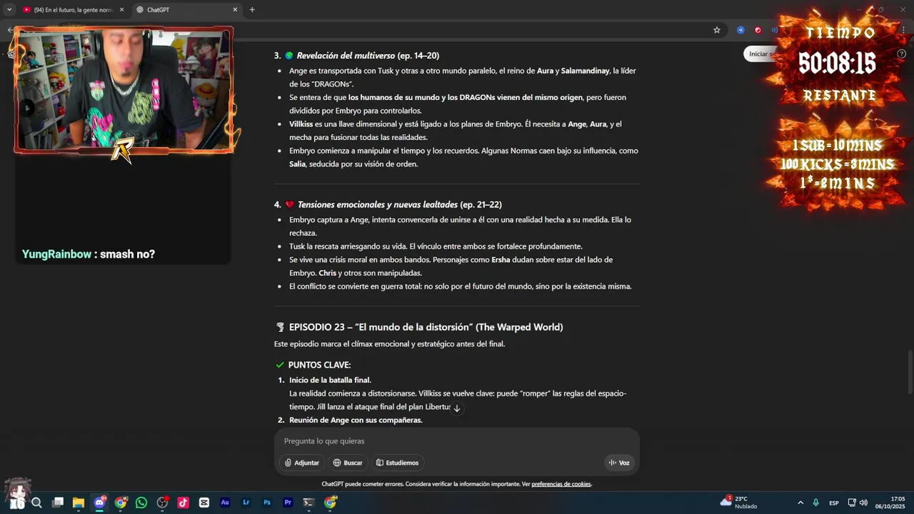Open the ESP language input switcher
The width and height of the screenshot is (914, 514).
[834, 503]
